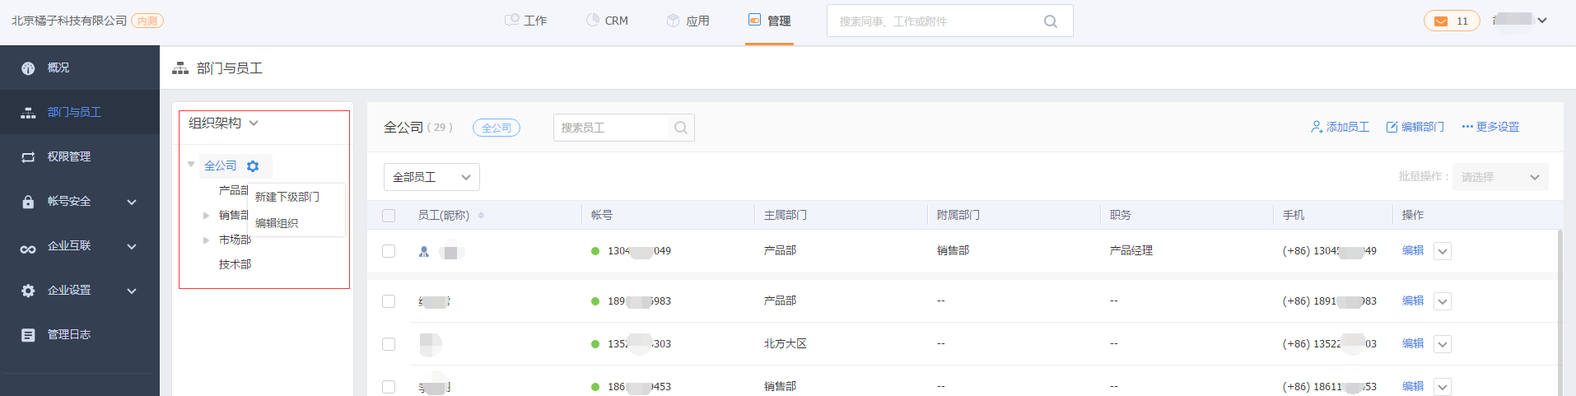Click the 主属部门 column header
The height and width of the screenshot is (396, 1576).
pyautogui.click(x=786, y=216)
